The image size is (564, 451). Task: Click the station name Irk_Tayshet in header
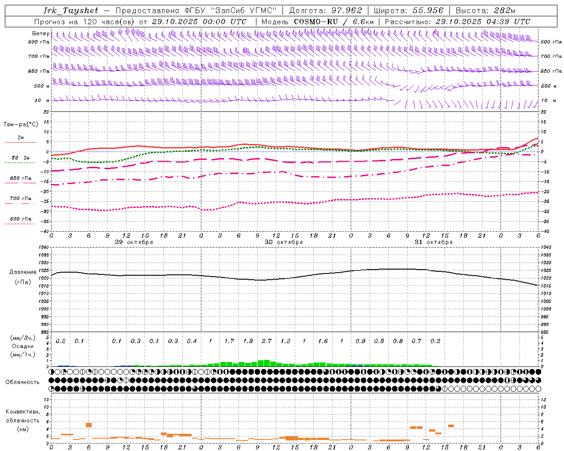pyautogui.click(x=71, y=11)
